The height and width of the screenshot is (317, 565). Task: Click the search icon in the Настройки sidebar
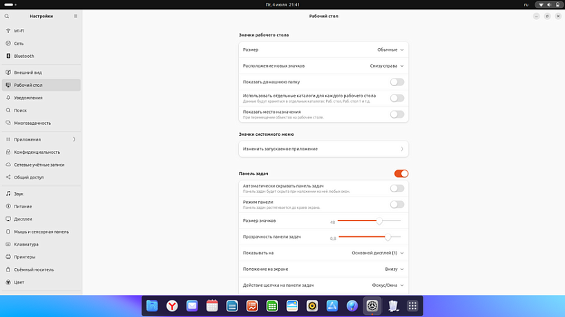7,16
